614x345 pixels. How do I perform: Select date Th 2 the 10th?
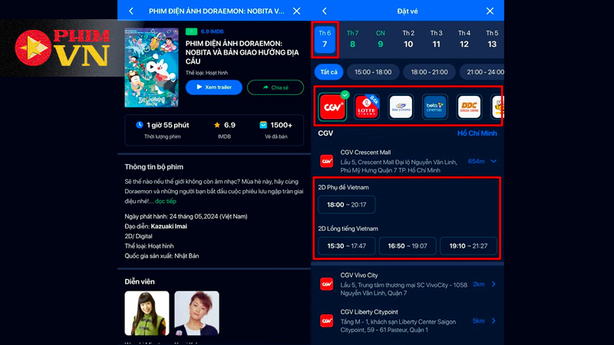pos(408,39)
